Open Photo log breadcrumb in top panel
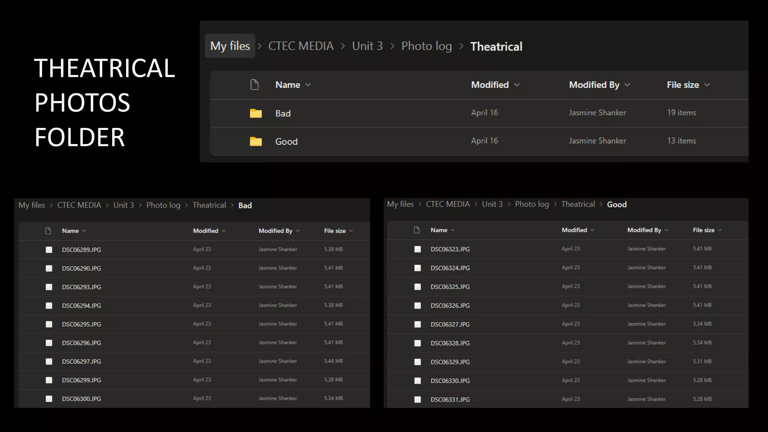The width and height of the screenshot is (768, 432). pos(426,46)
